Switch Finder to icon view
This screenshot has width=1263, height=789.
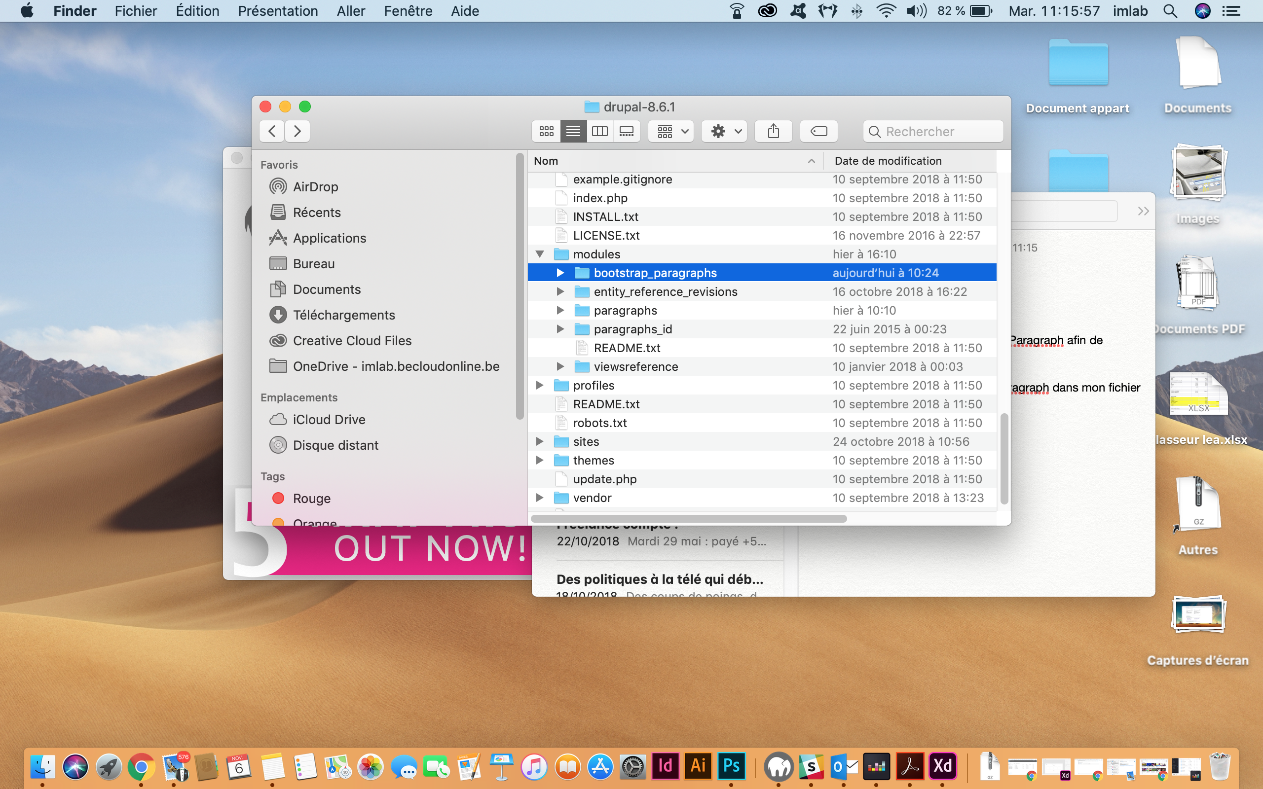tap(547, 131)
